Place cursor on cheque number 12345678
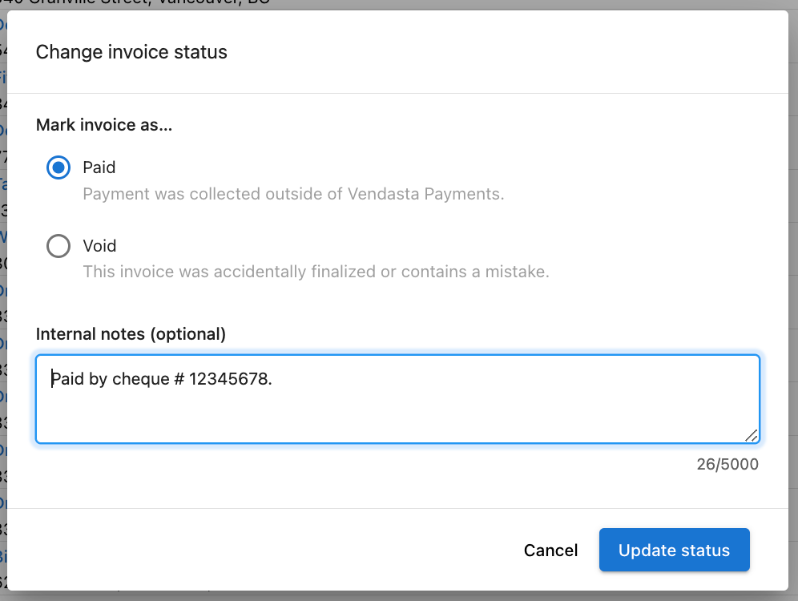Image resolution: width=798 pixels, height=601 pixels. click(230, 378)
